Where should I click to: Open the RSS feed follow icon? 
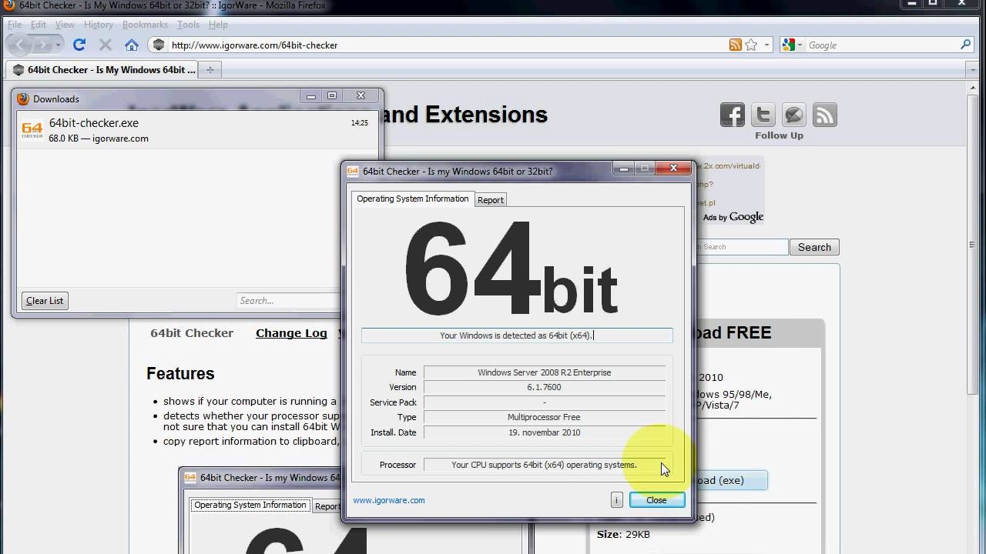(x=825, y=115)
